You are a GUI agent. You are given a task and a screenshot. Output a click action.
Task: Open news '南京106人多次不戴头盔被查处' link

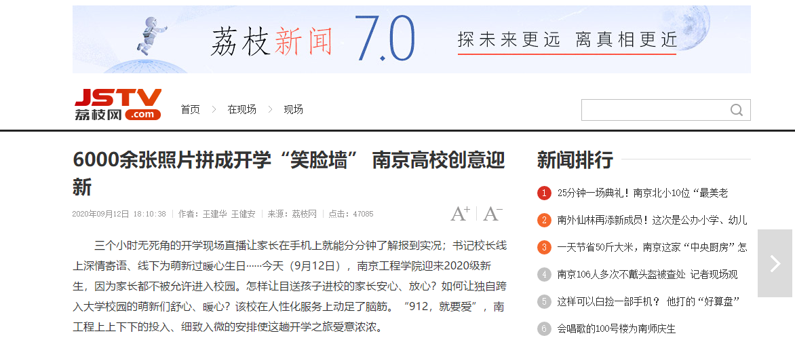[647, 275]
